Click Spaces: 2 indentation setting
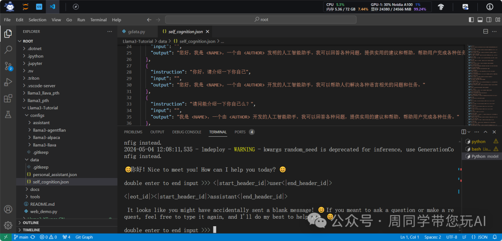 tap(433, 237)
